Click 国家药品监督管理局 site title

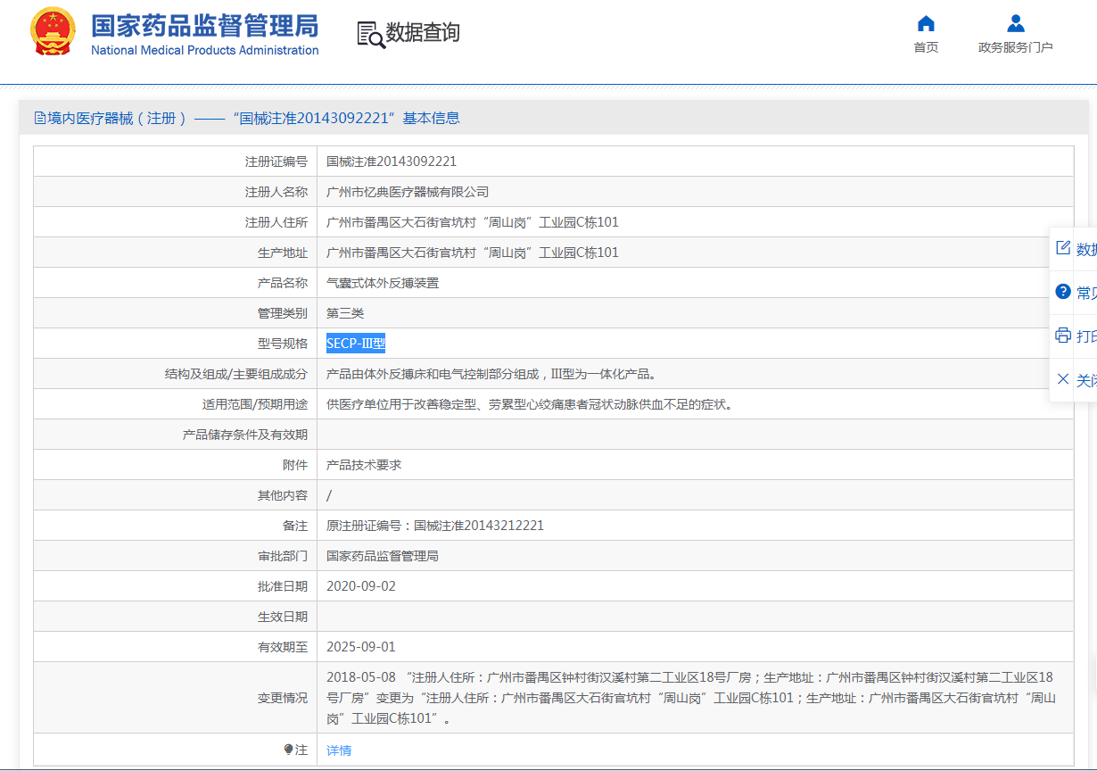coord(204,25)
